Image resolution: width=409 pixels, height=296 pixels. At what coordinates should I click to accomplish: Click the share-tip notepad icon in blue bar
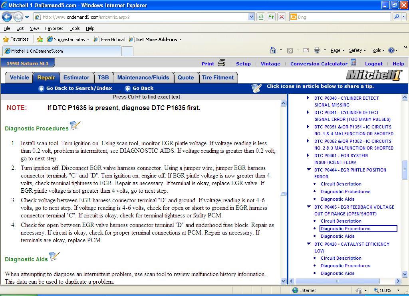pos(256,88)
